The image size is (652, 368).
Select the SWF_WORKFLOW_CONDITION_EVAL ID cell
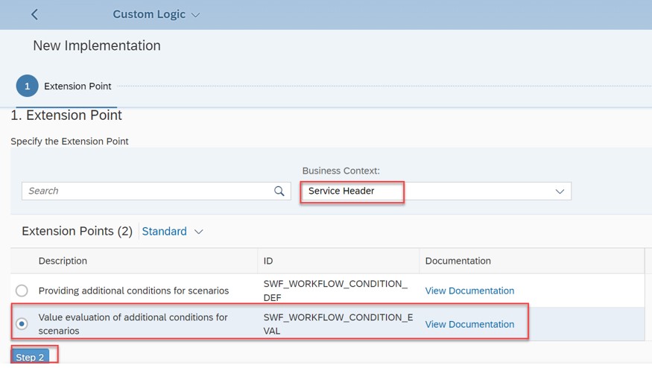coord(338,324)
